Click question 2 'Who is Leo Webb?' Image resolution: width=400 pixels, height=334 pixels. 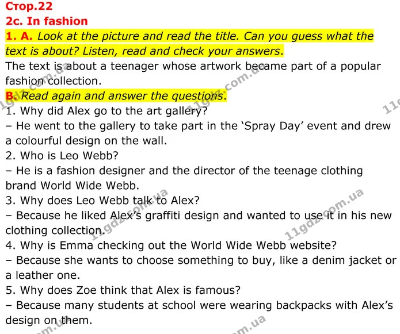pos(62,155)
